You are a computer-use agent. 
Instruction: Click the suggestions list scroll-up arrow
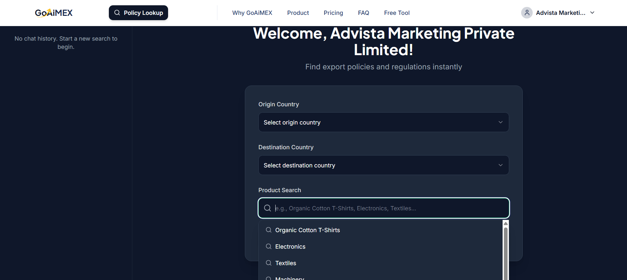(x=506, y=224)
